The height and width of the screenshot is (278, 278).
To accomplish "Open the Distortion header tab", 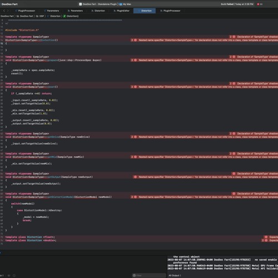I will click(x=98, y=11).
